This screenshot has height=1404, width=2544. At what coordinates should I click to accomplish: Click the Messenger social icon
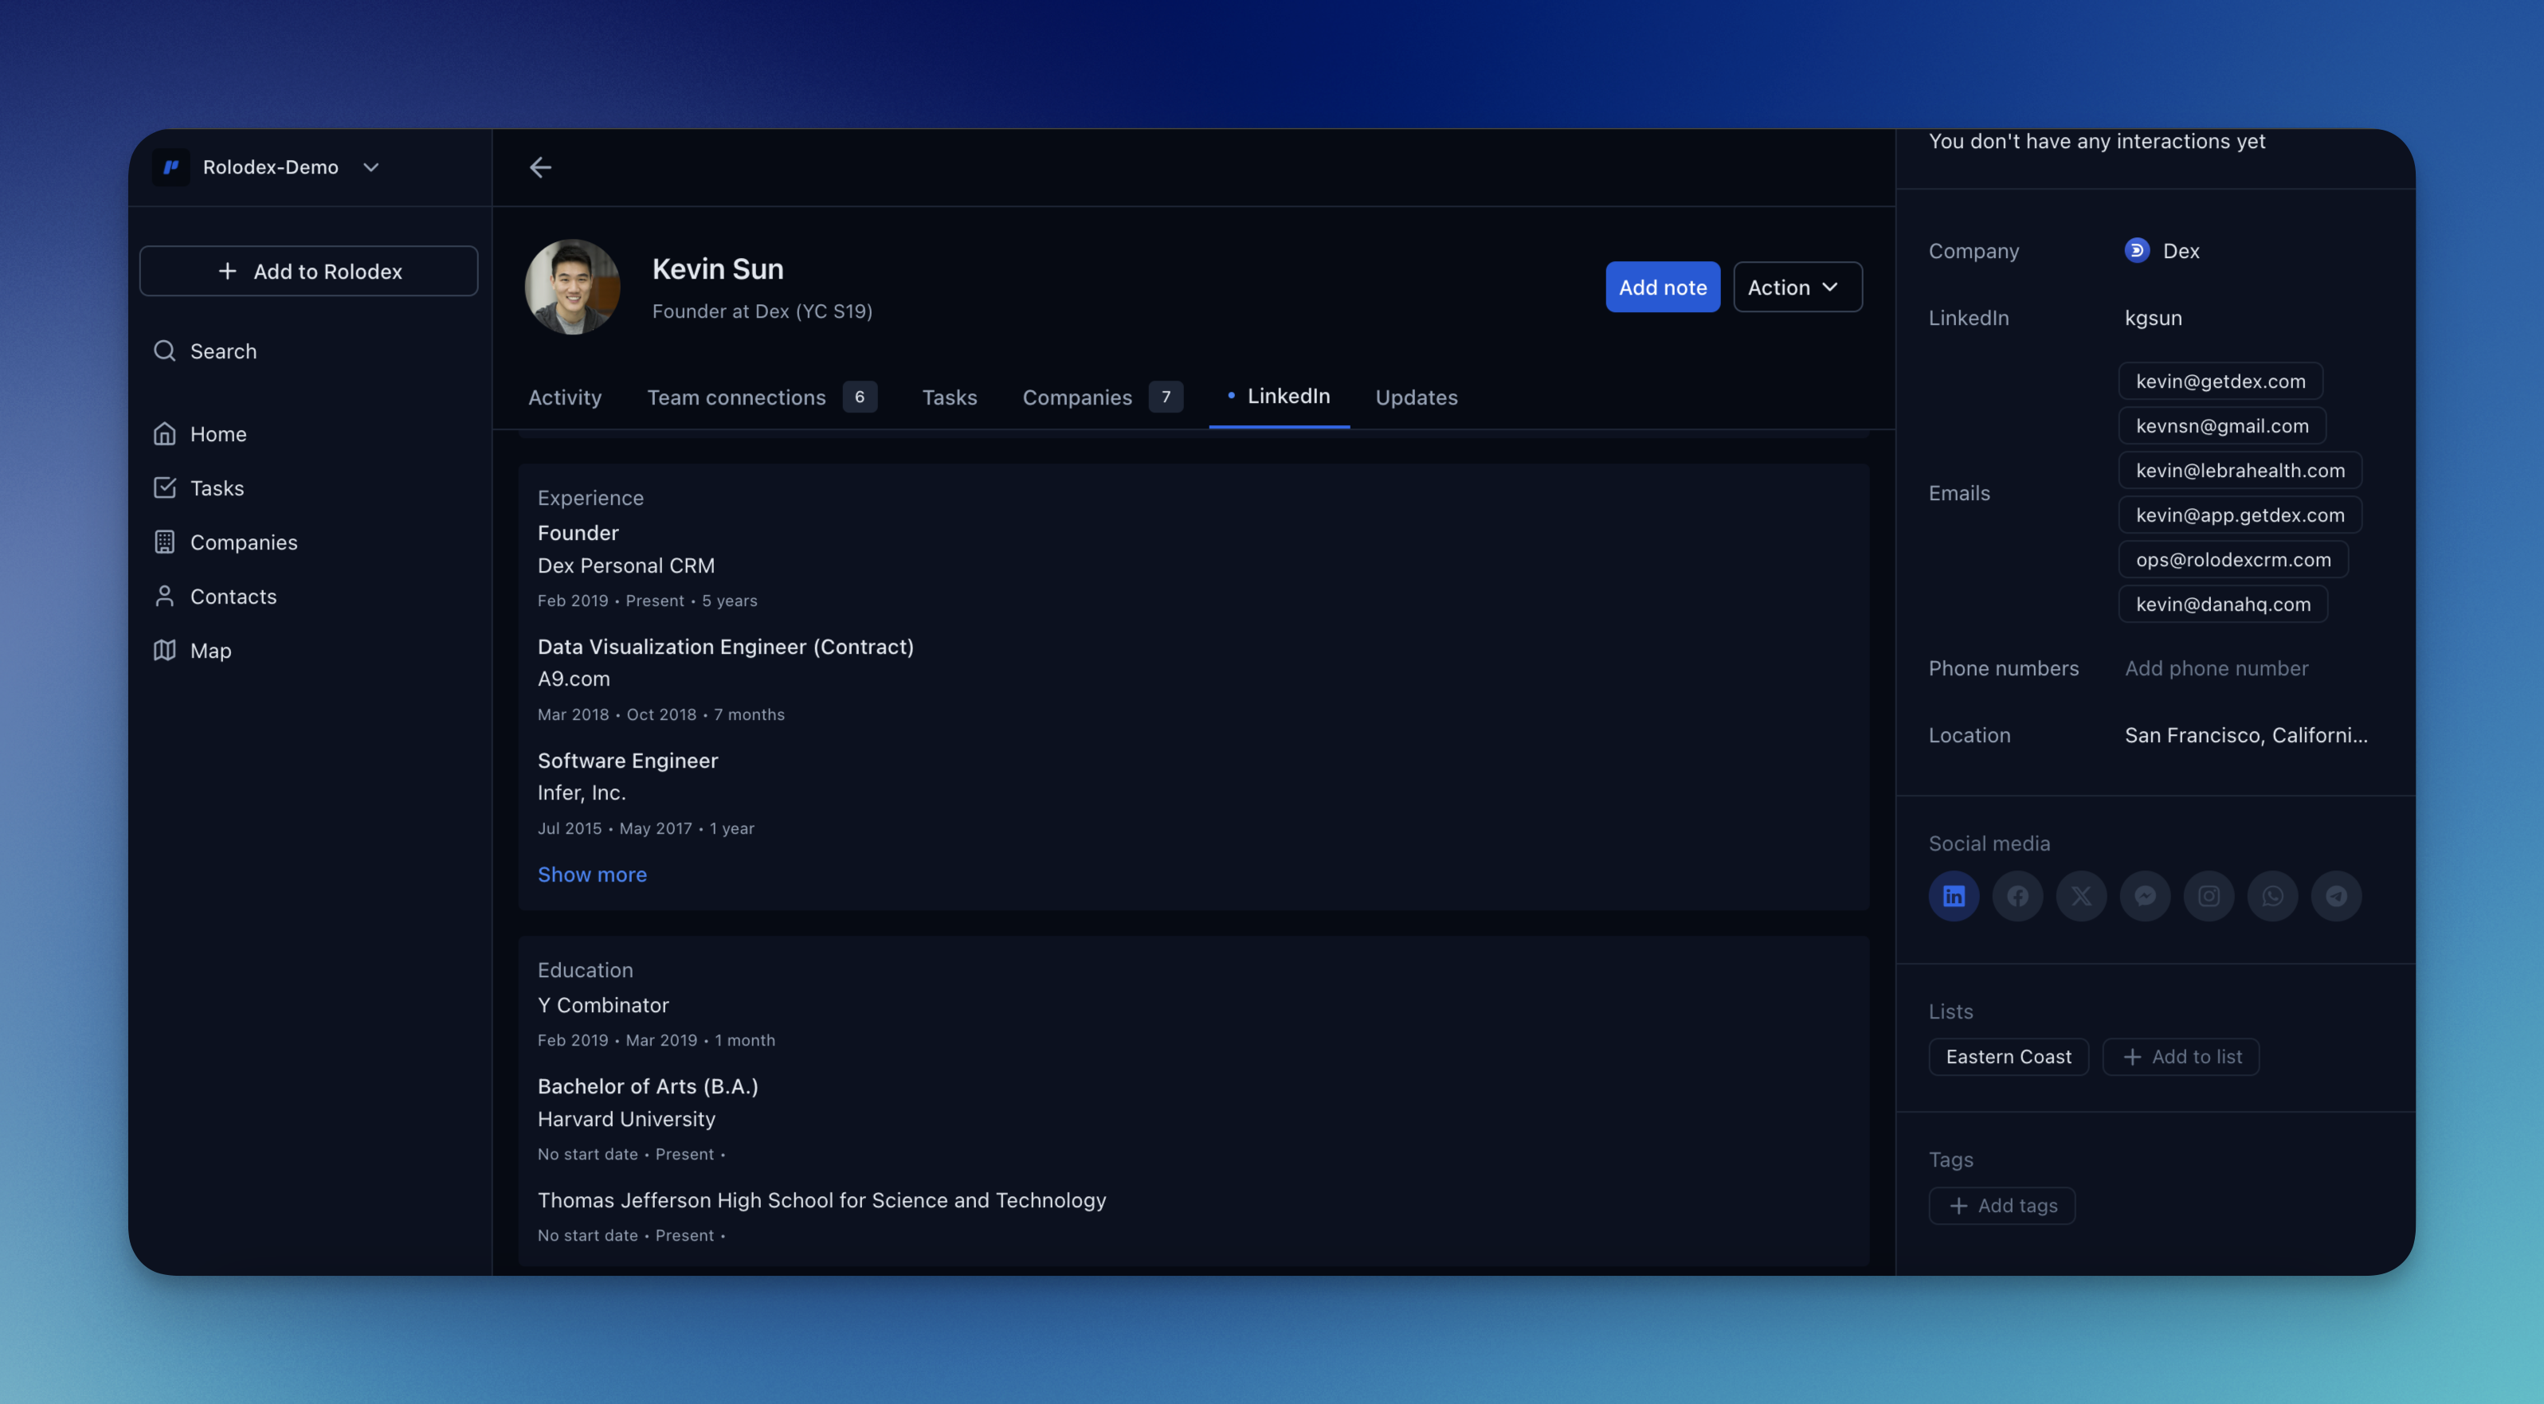coord(2144,896)
